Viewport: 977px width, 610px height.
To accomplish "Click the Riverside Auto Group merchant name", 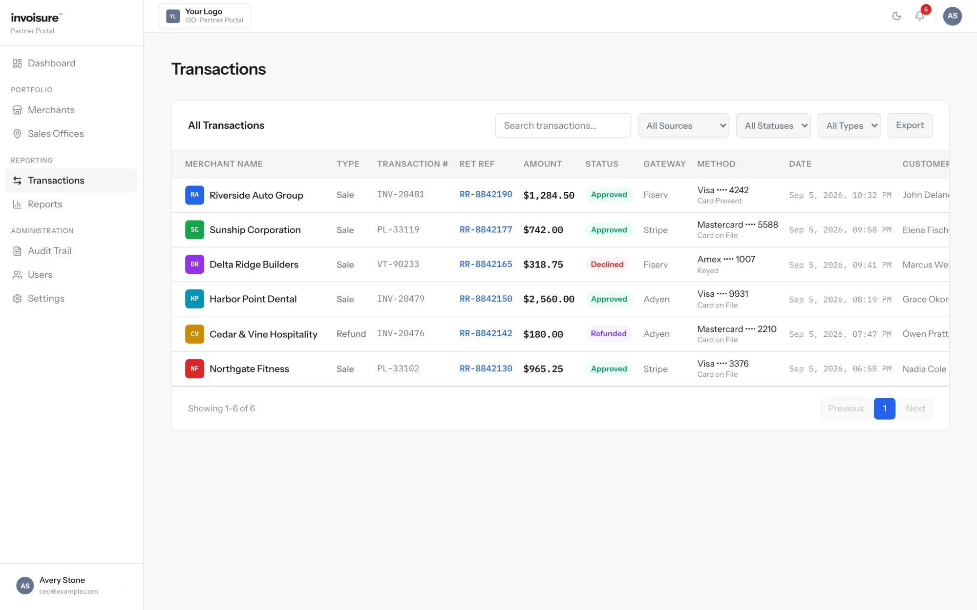I will pyautogui.click(x=256, y=195).
